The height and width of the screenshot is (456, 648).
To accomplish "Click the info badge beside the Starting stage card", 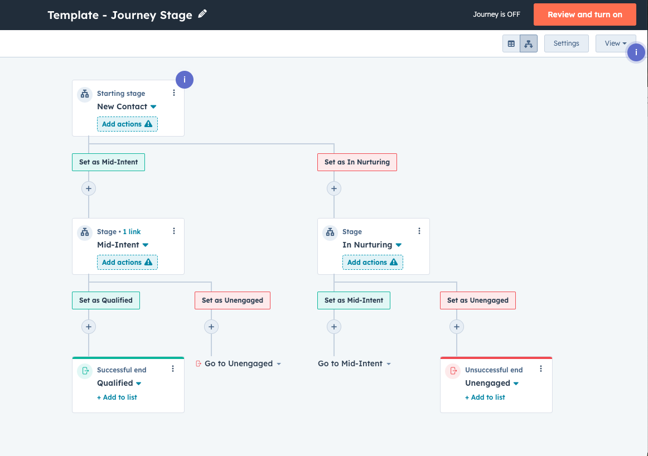I will (x=185, y=79).
